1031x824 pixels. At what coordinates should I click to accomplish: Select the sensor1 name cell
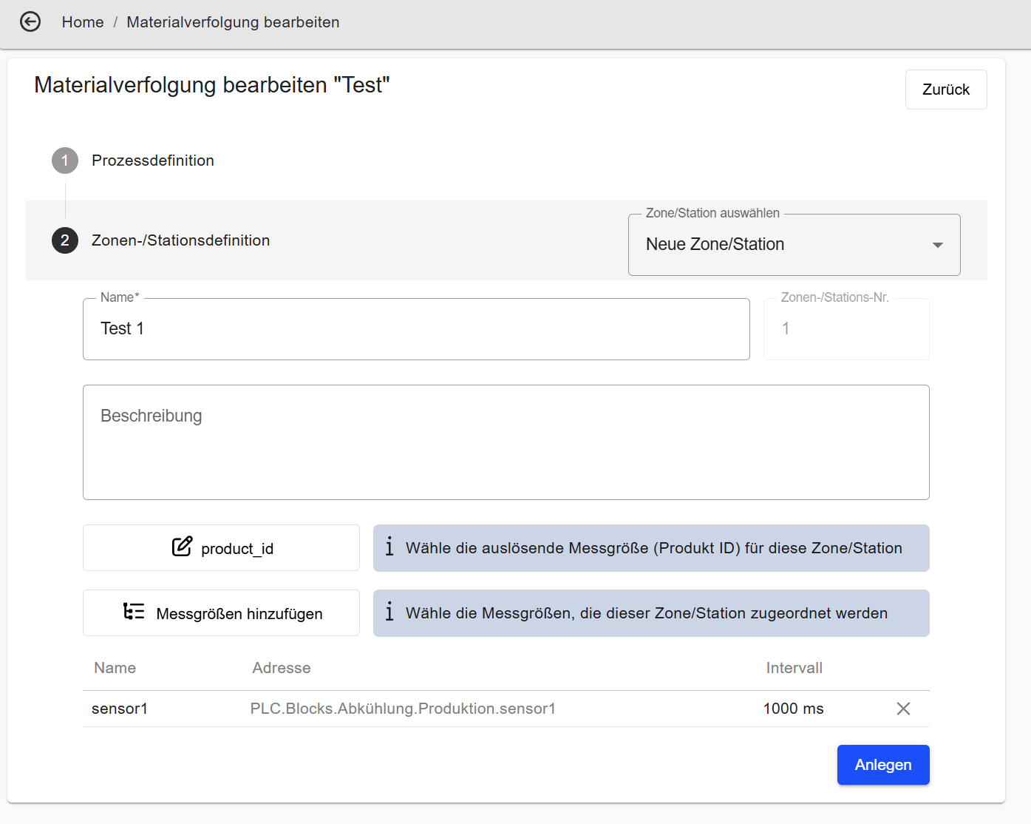120,709
